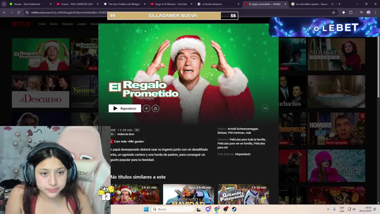Screen dimensions: 380x214
Task: Open the Chrome taskbar icon
Action: click(x=217, y=209)
